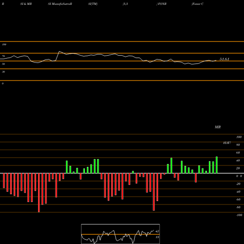The width and height of the screenshot is (244, 244).
Task: Click the "-60" label on the MR axis
Action: (x=238, y=200)
